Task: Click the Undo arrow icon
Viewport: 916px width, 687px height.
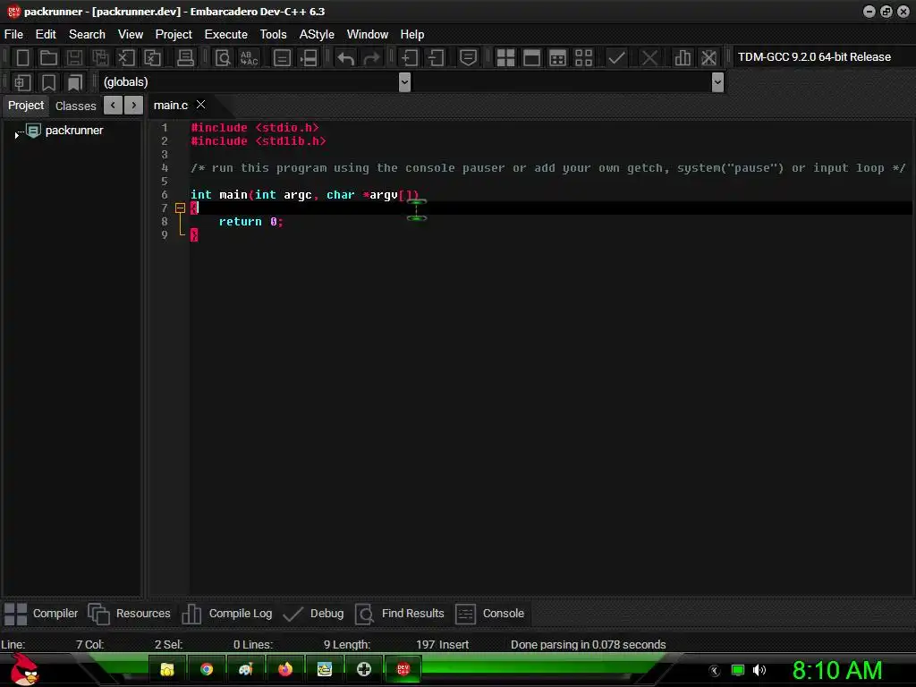Action: [346, 57]
